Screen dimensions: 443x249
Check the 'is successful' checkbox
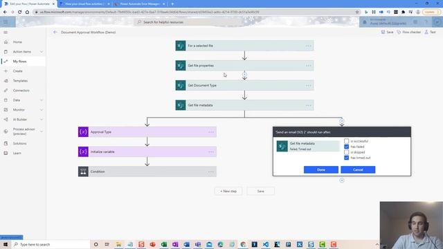[346, 141]
